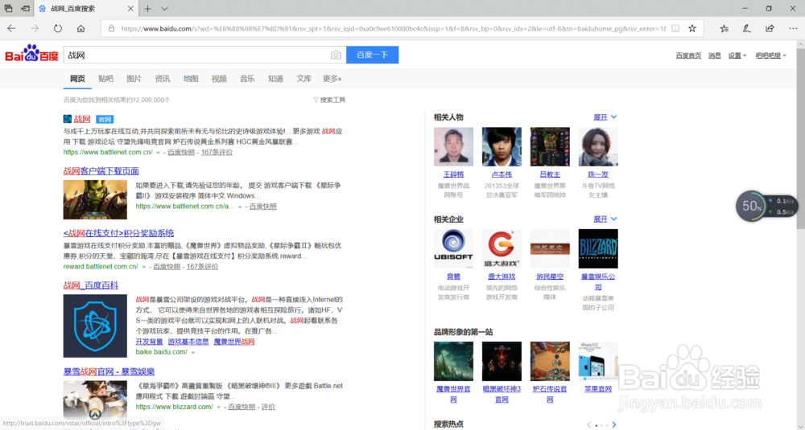
Task: Open 战网在线支付 积分奖励系统 result
Action: [118, 232]
